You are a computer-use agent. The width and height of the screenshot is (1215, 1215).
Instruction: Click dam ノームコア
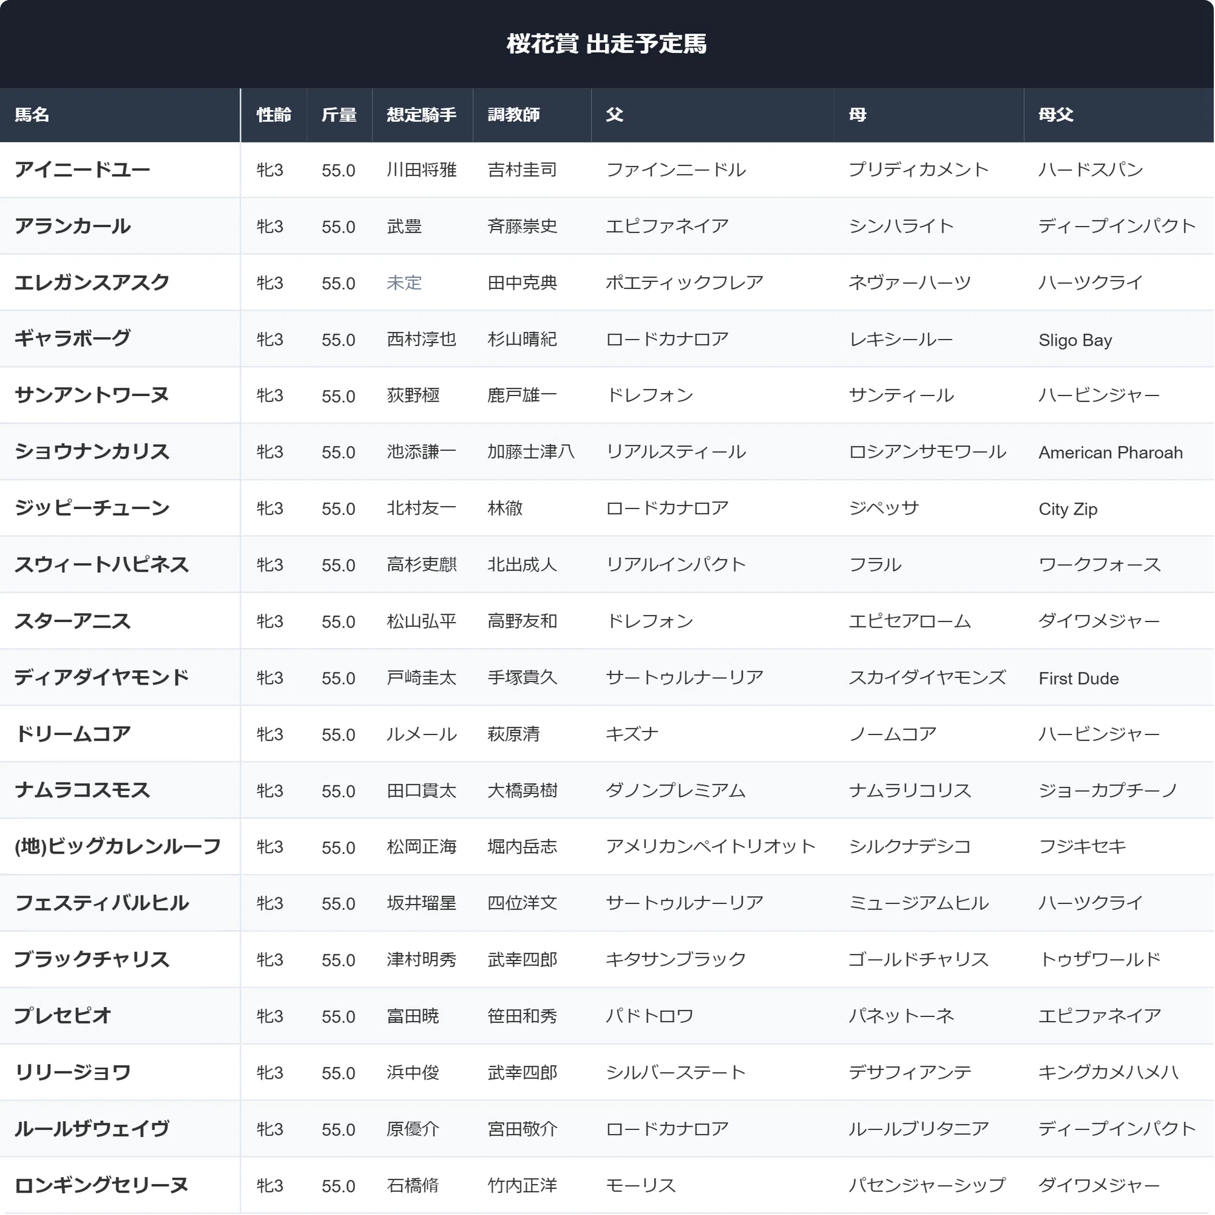892,734
